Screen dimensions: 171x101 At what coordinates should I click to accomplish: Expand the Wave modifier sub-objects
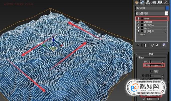tap(142, 28)
